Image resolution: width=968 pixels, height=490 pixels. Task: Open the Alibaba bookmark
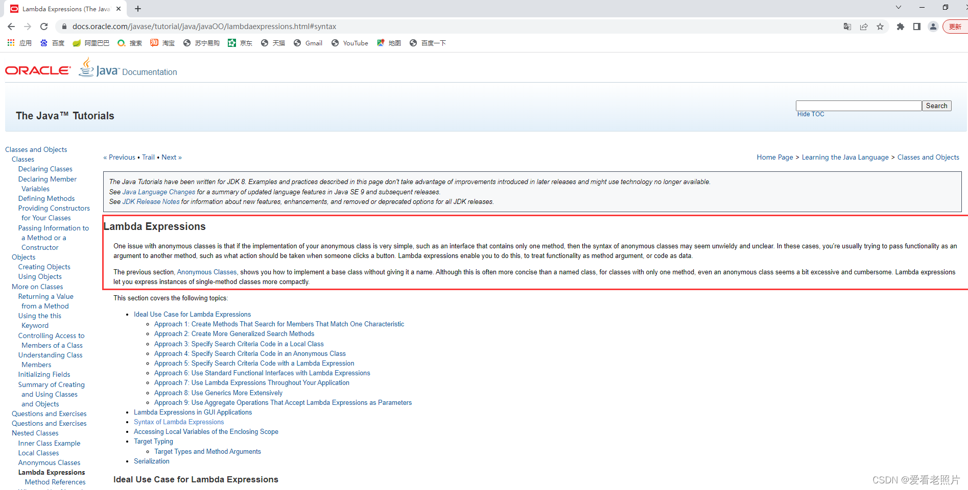[91, 43]
